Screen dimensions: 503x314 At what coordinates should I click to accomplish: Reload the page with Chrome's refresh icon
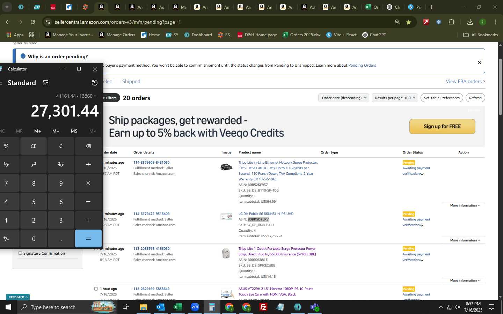[33, 22]
